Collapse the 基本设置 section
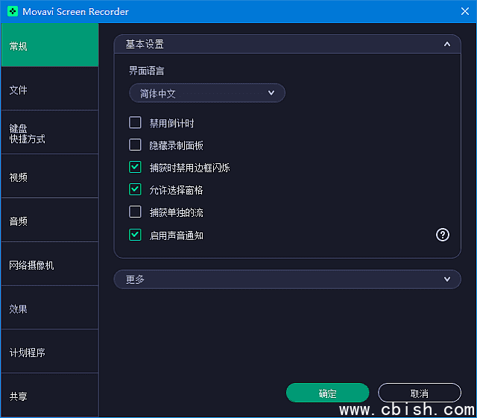477x418 pixels. (446, 45)
